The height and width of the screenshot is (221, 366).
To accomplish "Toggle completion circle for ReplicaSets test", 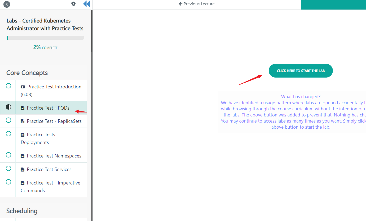I will (8, 120).
